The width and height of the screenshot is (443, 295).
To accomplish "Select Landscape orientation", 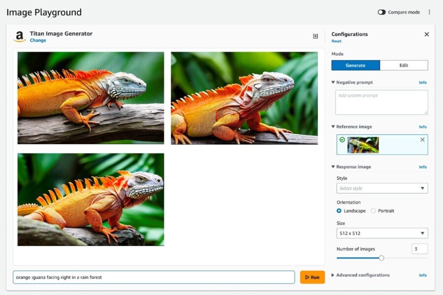I will 339,210.
